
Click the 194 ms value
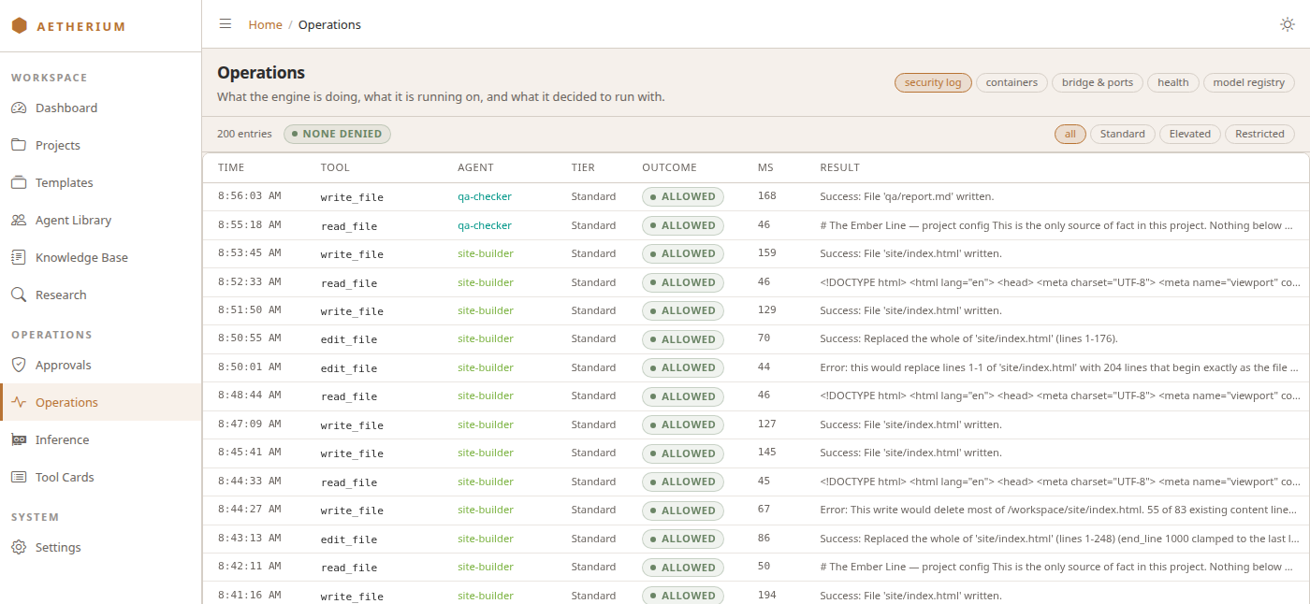[x=767, y=596]
